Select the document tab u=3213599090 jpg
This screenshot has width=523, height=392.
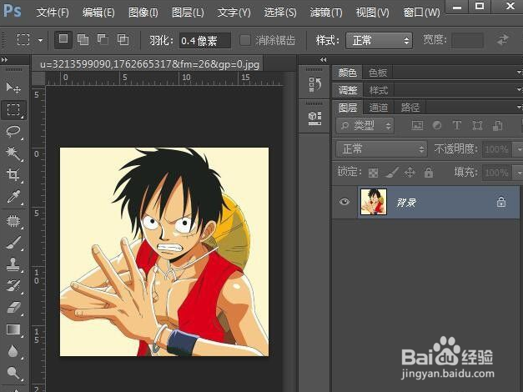149,64
